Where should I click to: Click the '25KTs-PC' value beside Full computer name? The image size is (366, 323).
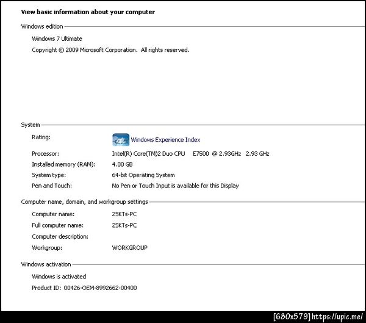[124, 225]
